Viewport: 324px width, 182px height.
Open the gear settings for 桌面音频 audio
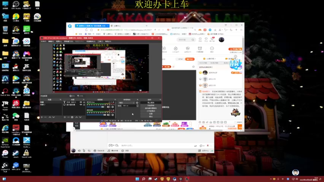113,115
